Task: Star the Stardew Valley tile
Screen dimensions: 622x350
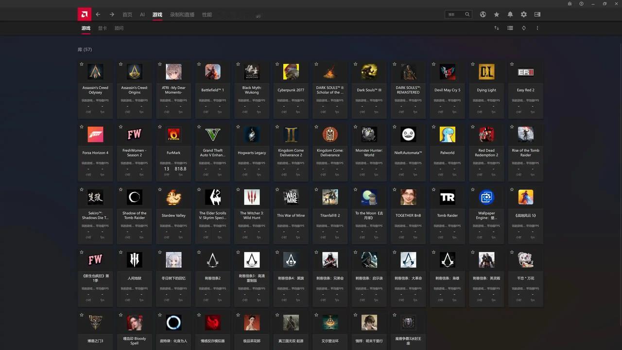Action: (x=160, y=190)
